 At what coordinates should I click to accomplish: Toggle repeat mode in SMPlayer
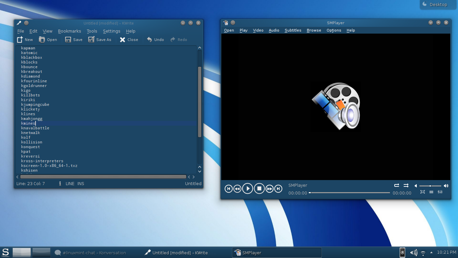coord(397,185)
